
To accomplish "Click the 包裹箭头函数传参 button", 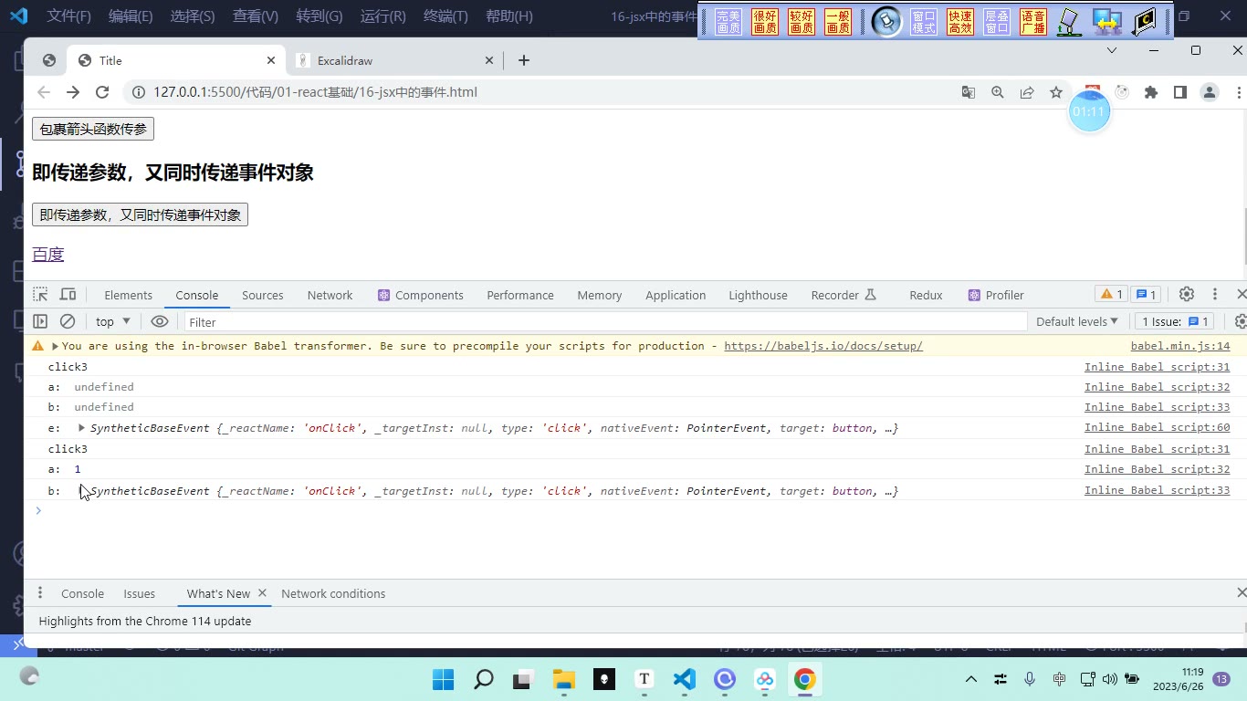I will pyautogui.click(x=93, y=129).
